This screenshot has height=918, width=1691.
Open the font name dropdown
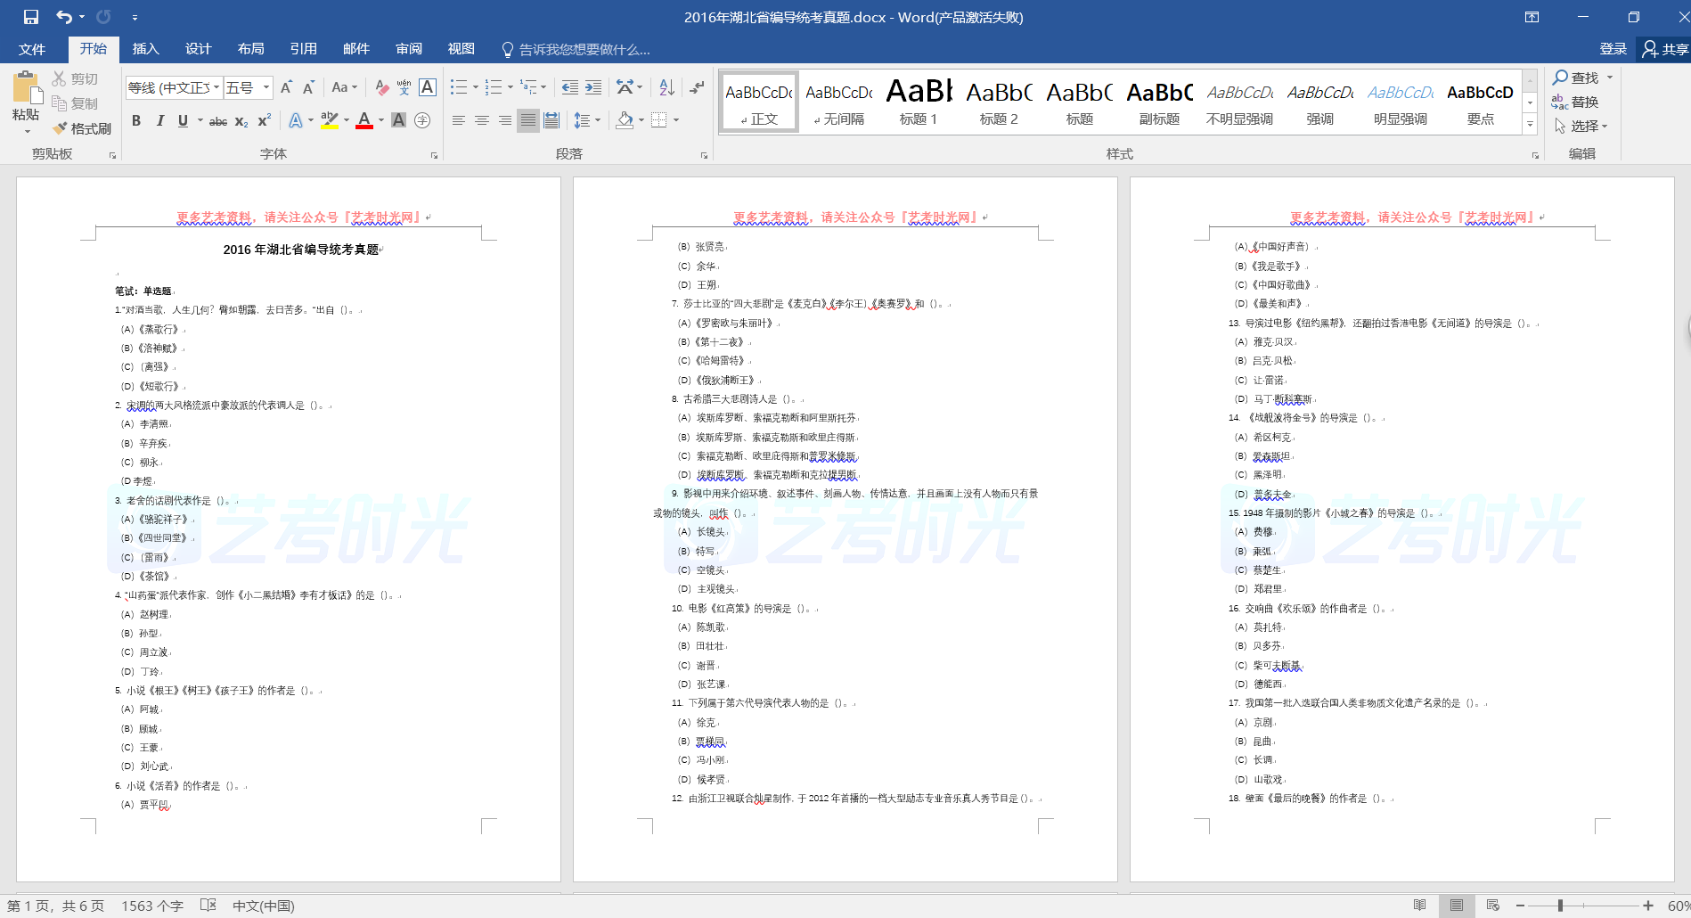[216, 87]
